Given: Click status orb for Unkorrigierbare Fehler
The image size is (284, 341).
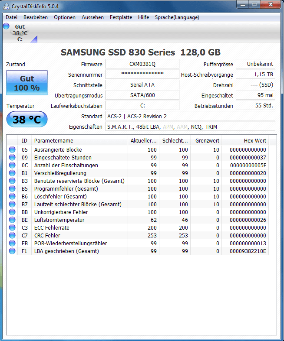Looking at the screenshot, I should [12, 212].
